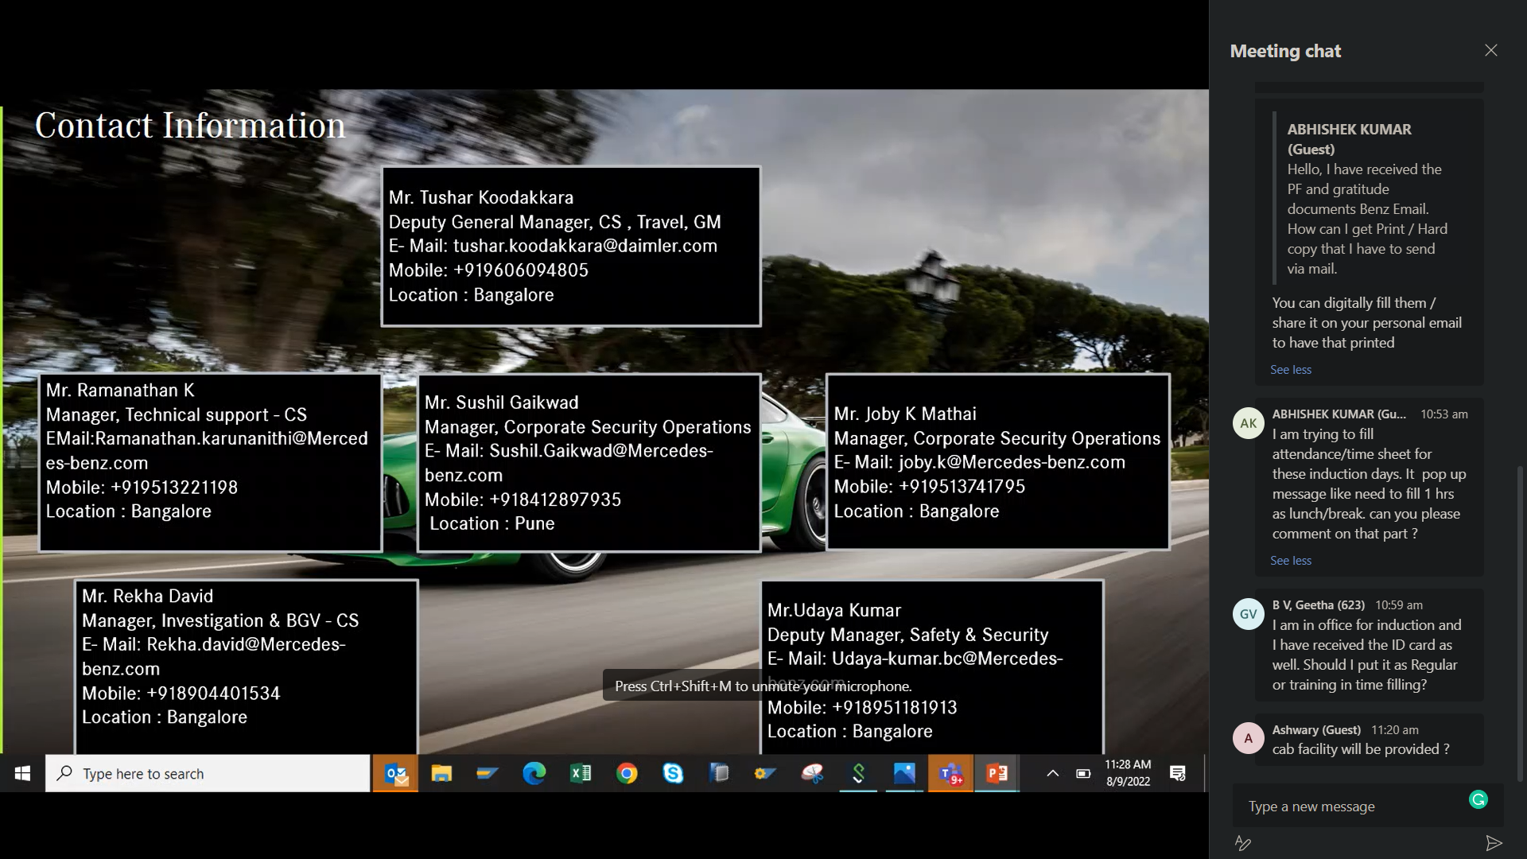Open Outlook from the taskbar
1527x859 pixels.
395,773
